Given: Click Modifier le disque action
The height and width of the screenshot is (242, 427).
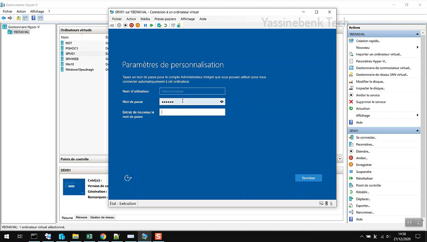Looking at the screenshot, I should pyautogui.click(x=370, y=81).
